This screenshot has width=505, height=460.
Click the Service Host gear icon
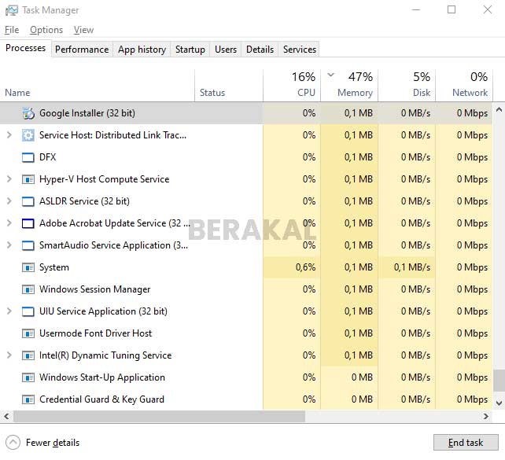click(28, 135)
